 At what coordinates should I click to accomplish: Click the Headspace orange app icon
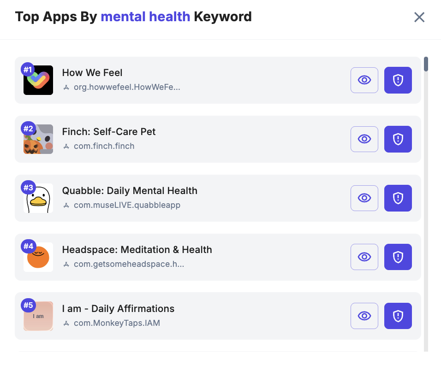point(38,257)
